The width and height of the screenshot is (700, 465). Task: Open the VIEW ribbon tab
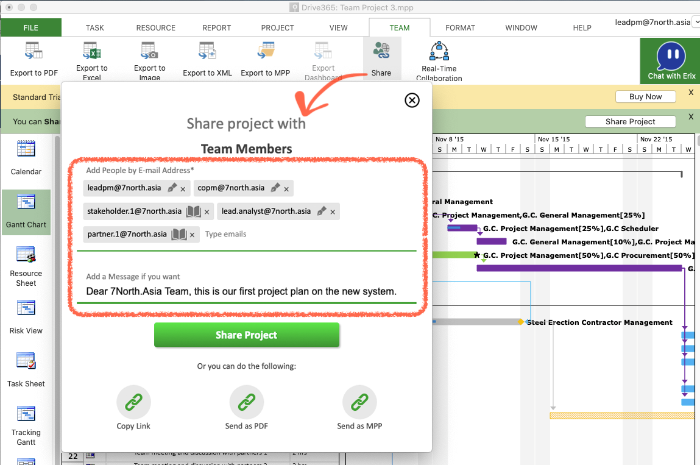[338, 27]
